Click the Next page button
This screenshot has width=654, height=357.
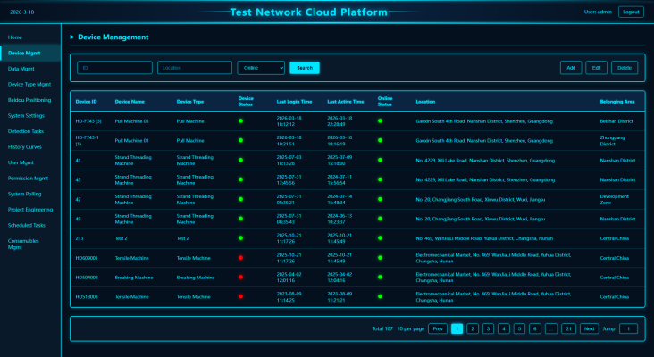tap(590, 328)
